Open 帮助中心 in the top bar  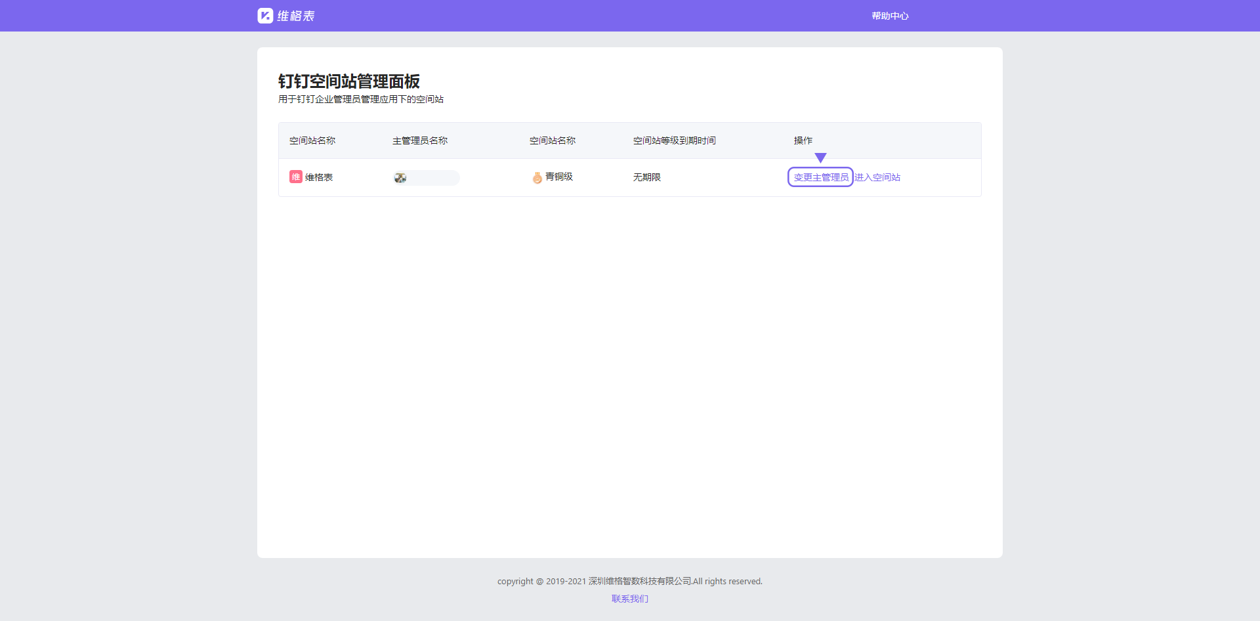(890, 16)
